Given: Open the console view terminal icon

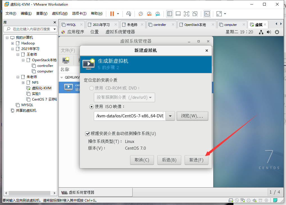Looking at the screenshot, I should click(x=207, y=14).
